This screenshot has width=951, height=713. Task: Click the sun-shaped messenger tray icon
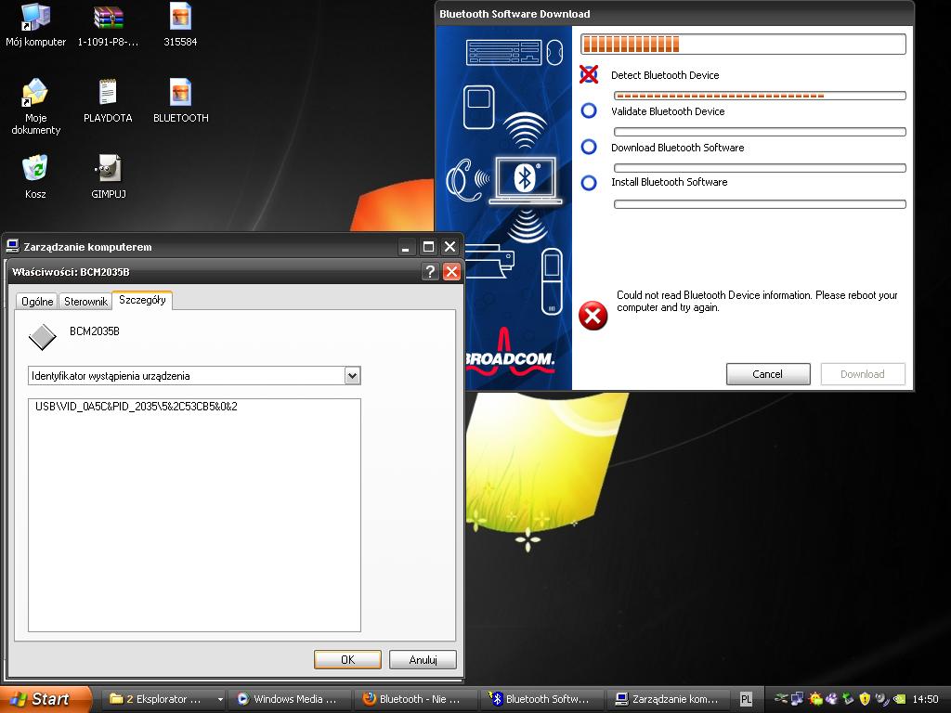pos(815,699)
